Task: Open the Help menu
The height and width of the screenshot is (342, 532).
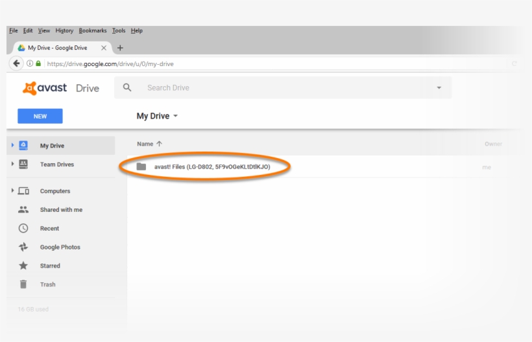Action: click(137, 30)
